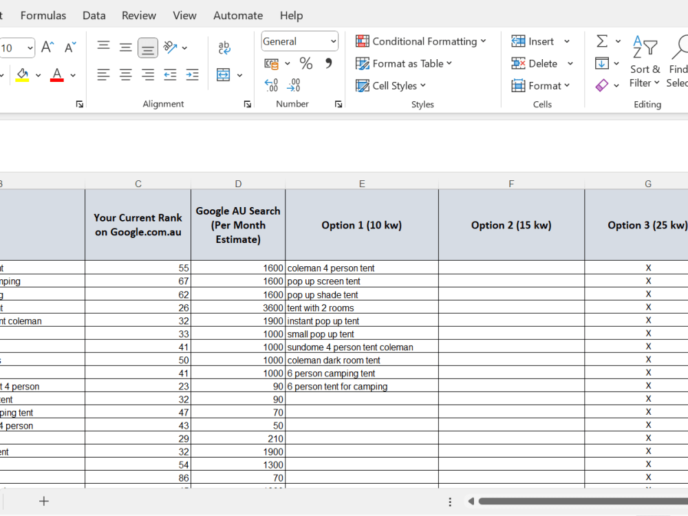Open the Merge & Center dropdown arrow
This screenshot has height=516, width=688.
[239, 75]
